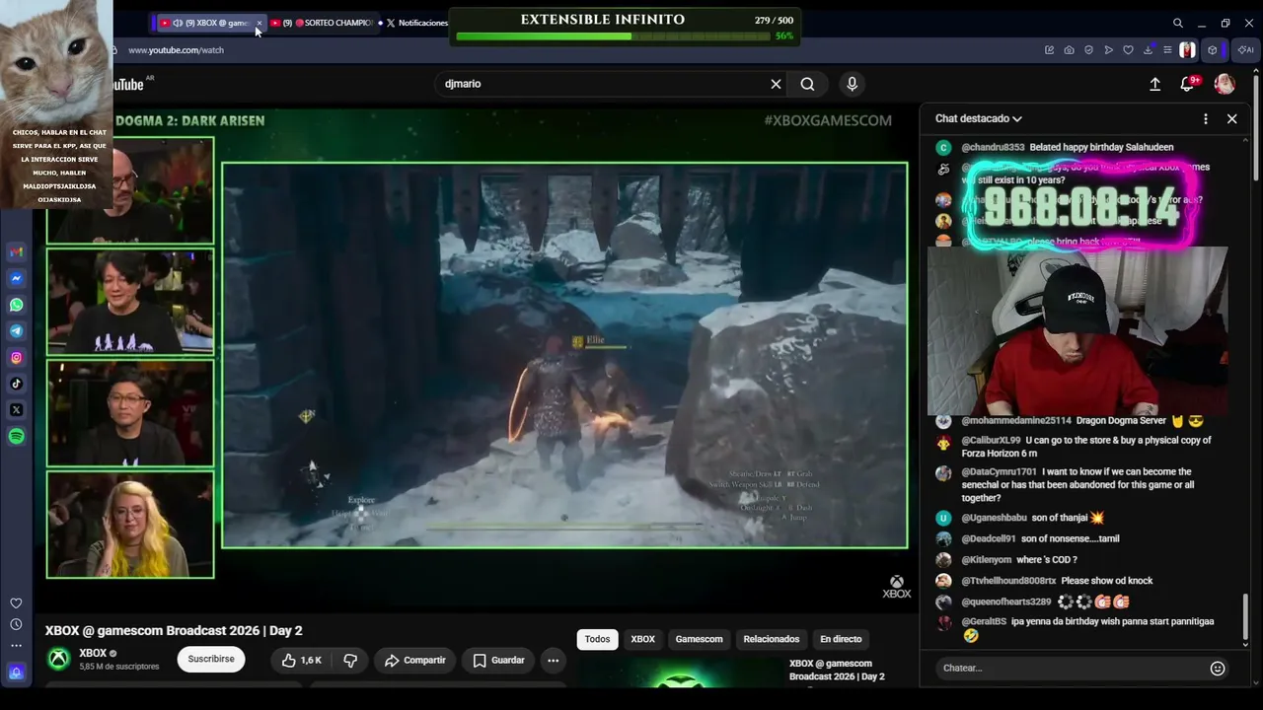1263x710 pixels.
Task: Select the En directo filter chip
Action: (x=841, y=639)
